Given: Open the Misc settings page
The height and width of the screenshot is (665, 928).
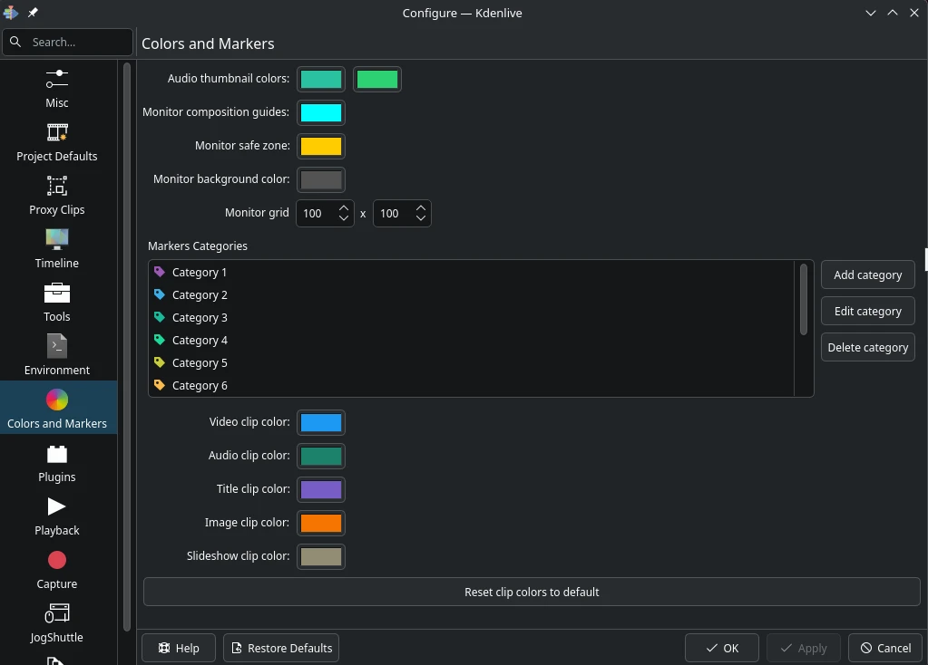Looking at the screenshot, I should [57, 89].
